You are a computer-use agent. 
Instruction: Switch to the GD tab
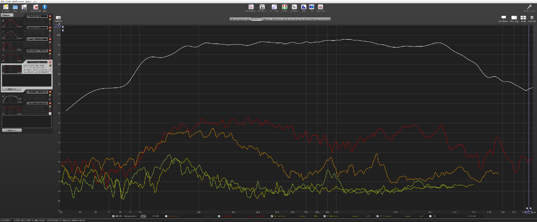point(284,19)
